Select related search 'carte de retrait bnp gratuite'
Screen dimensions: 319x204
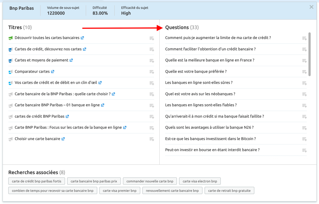[229, 190]
